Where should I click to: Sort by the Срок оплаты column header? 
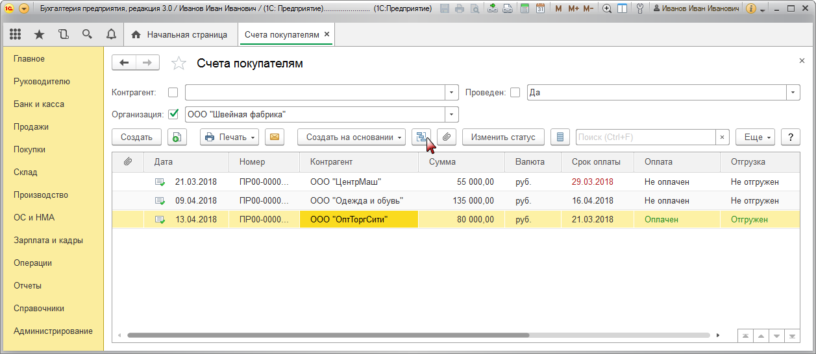(597, 161)
